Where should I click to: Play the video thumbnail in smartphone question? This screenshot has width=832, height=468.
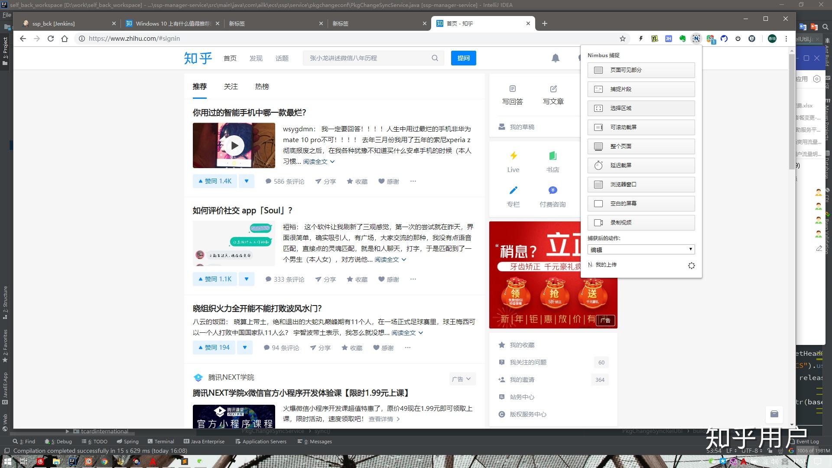coord(234,146)
